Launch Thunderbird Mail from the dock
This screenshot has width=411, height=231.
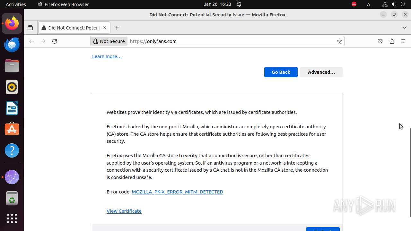coord(12,45)
